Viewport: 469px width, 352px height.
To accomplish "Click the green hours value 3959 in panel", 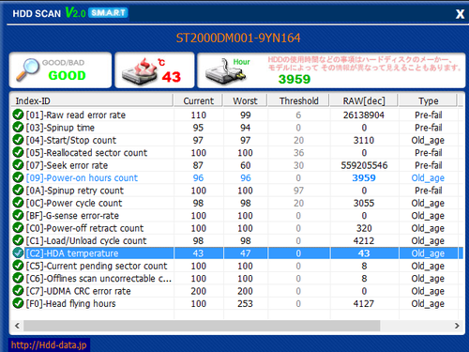I will (295, 79).
